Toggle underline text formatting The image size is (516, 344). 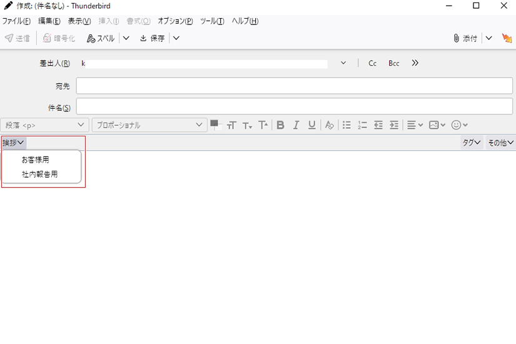pyautogui.click(x=312, y=125)
